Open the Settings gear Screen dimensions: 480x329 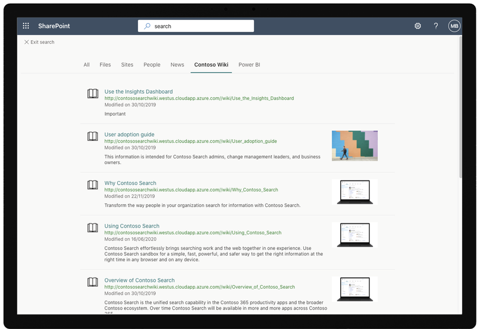418,26
